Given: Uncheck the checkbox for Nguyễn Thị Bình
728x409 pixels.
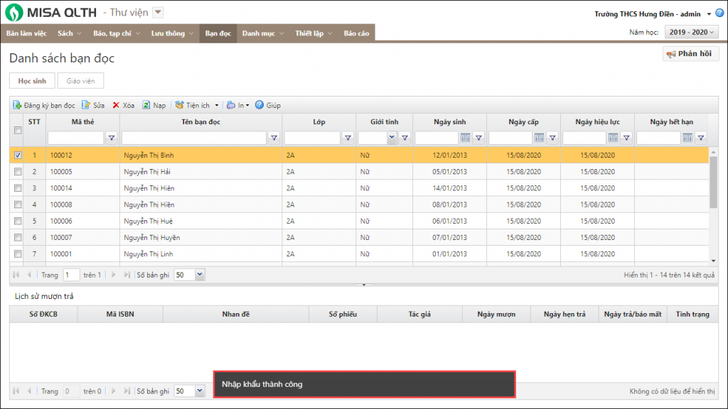Looking at the screenshot, I should [18, 155].
